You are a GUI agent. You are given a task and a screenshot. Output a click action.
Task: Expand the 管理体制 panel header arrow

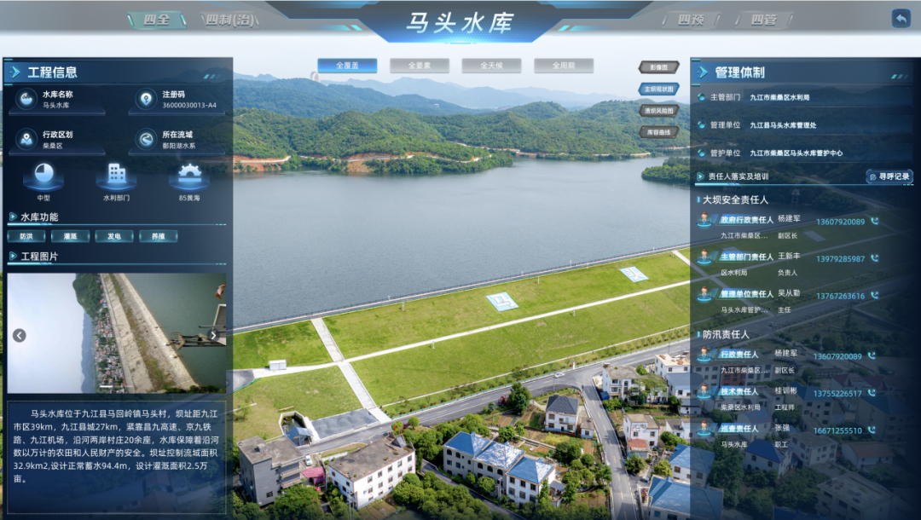pyautogui.click(x=702, y=72)
